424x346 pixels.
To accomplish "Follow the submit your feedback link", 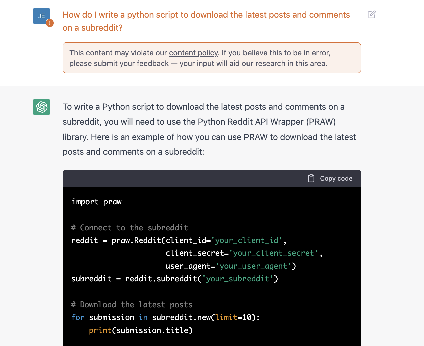I will click(131, 63).
